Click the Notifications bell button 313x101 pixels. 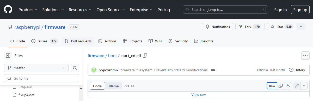tap(218, 27)
